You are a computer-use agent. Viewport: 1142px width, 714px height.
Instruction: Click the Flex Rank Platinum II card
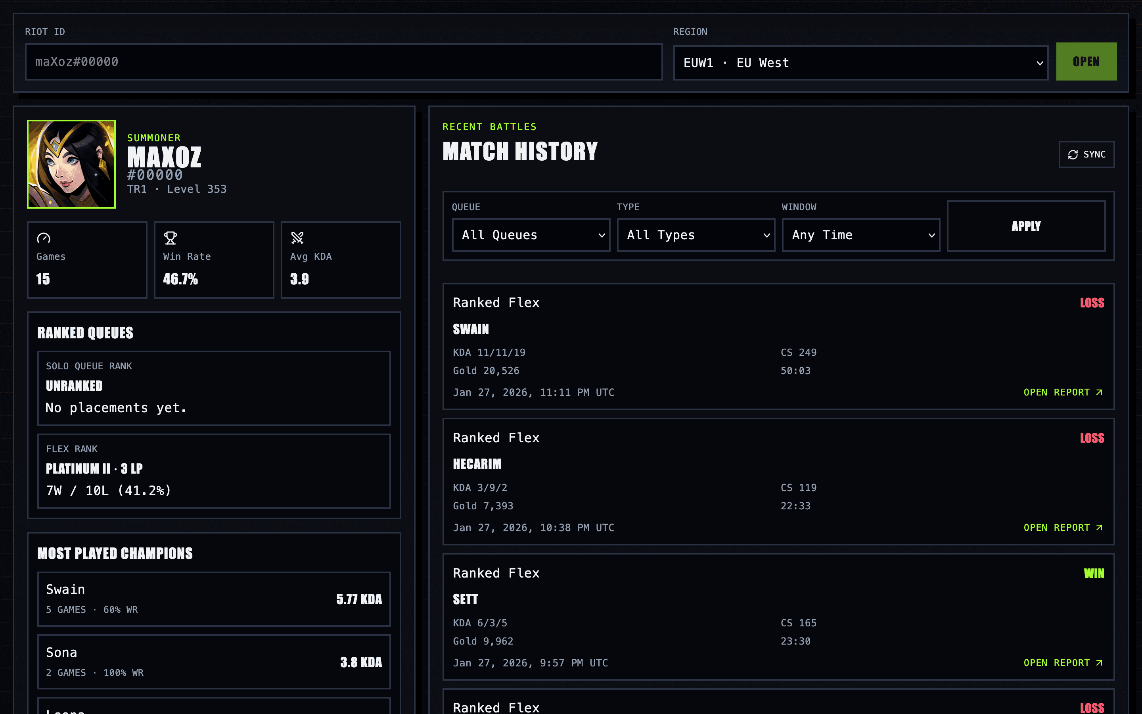click(214, 471)
